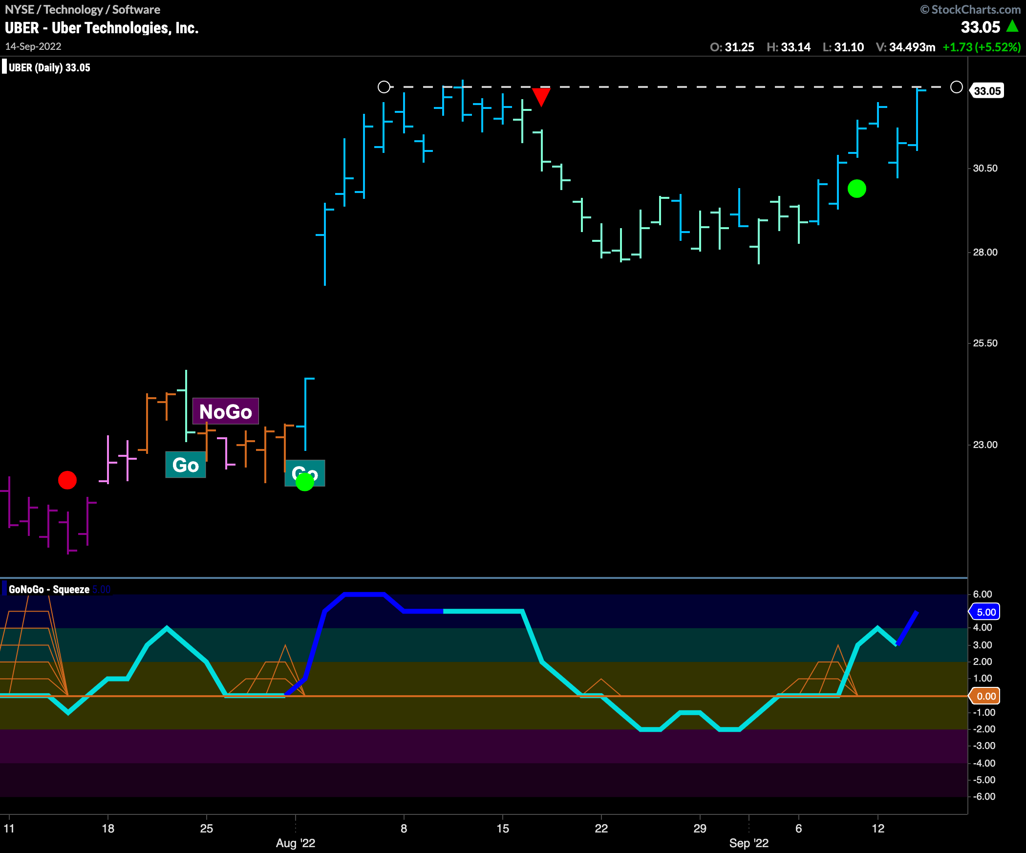Click the red downward triangle marker

541,97
